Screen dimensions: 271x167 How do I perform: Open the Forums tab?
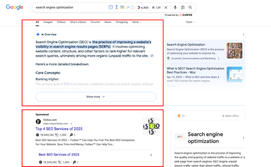(x=95, y=22)
